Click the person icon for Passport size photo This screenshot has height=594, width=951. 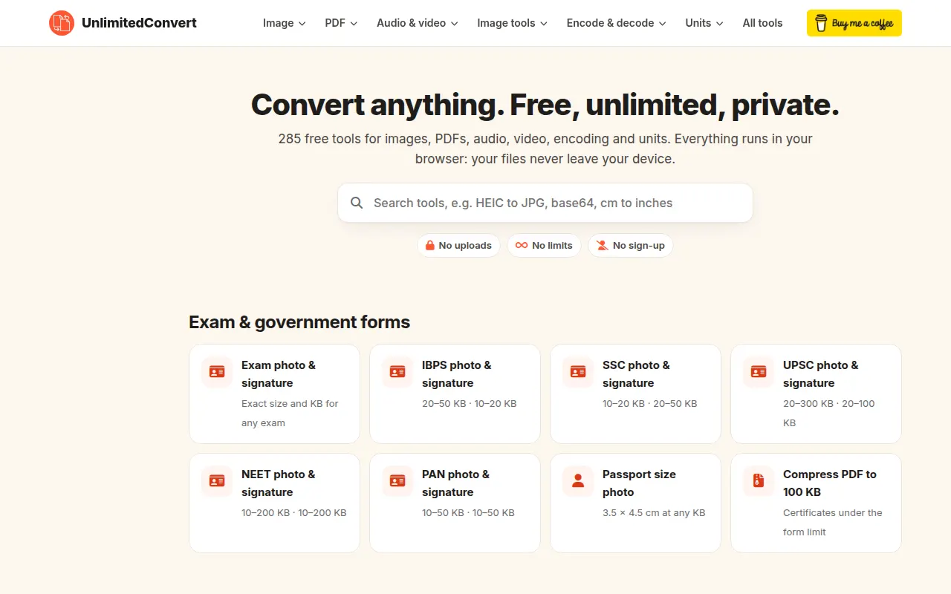point(578,480)
